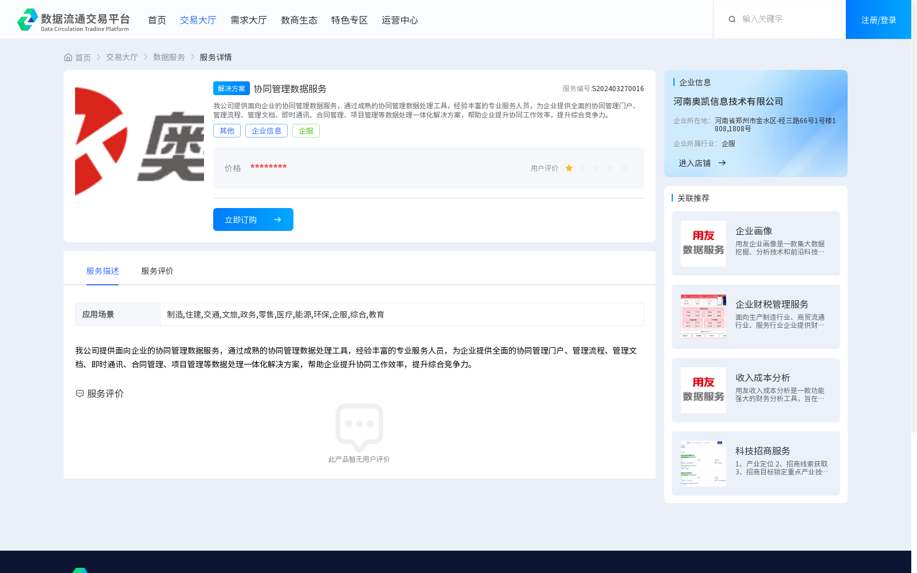
Task: Open the 收入成本分析 thumbnail
Action: tap(703, 390)
